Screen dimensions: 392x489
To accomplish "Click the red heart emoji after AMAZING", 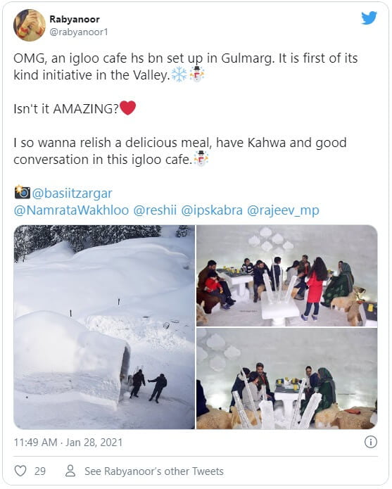I will click(x=128, y=108).
